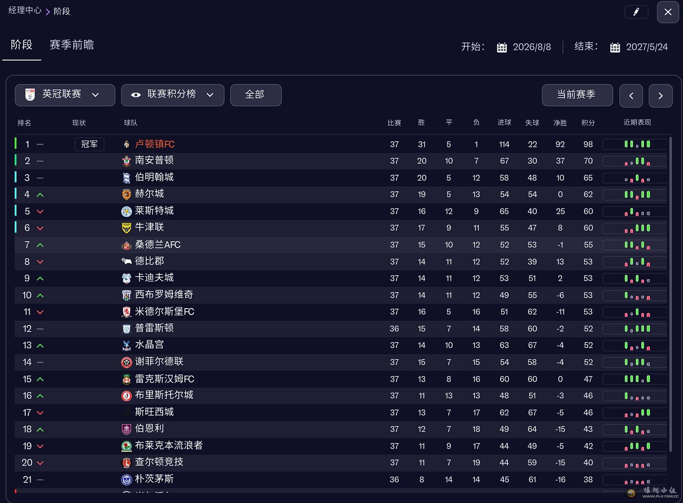Click the 卢顿镇FC club badge
This screenshot has width=683, height=503.
(127, 144)
